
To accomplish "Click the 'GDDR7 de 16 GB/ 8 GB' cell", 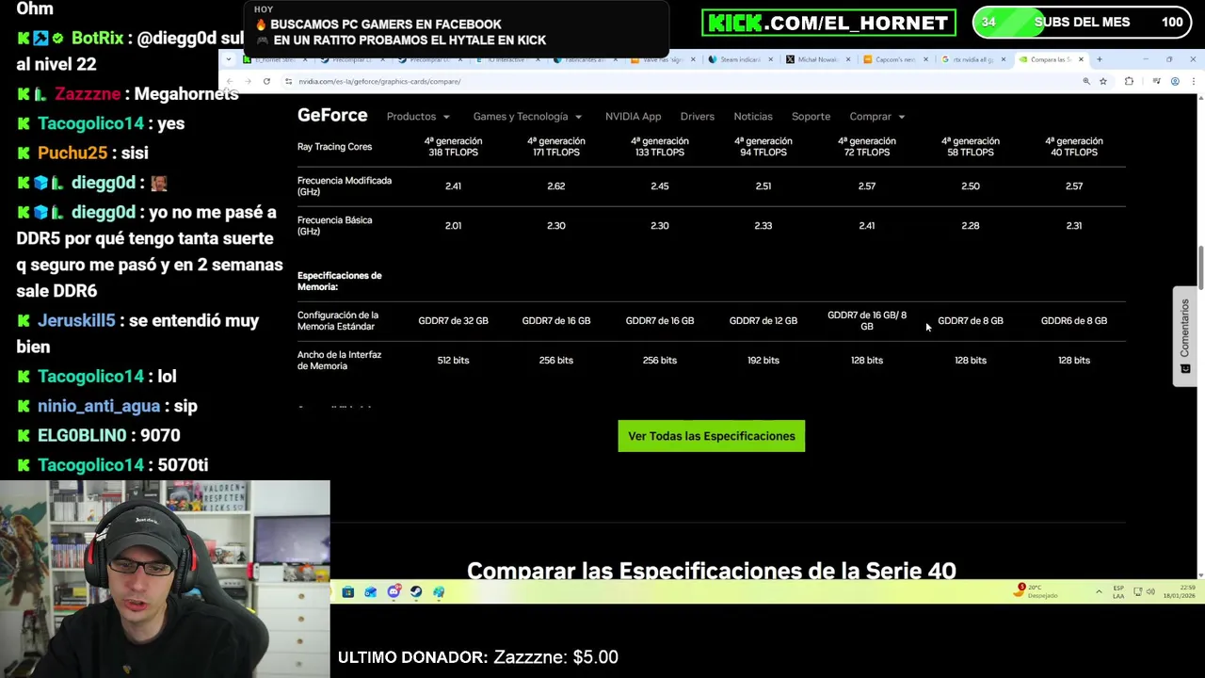I will (x=867, y=321).
